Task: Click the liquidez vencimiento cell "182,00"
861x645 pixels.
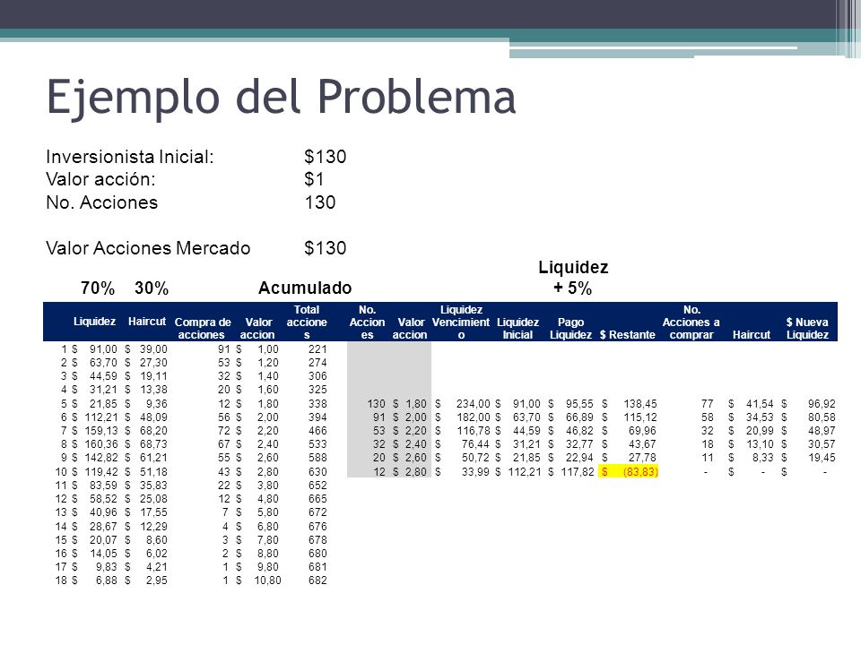Action: point(474,417)
